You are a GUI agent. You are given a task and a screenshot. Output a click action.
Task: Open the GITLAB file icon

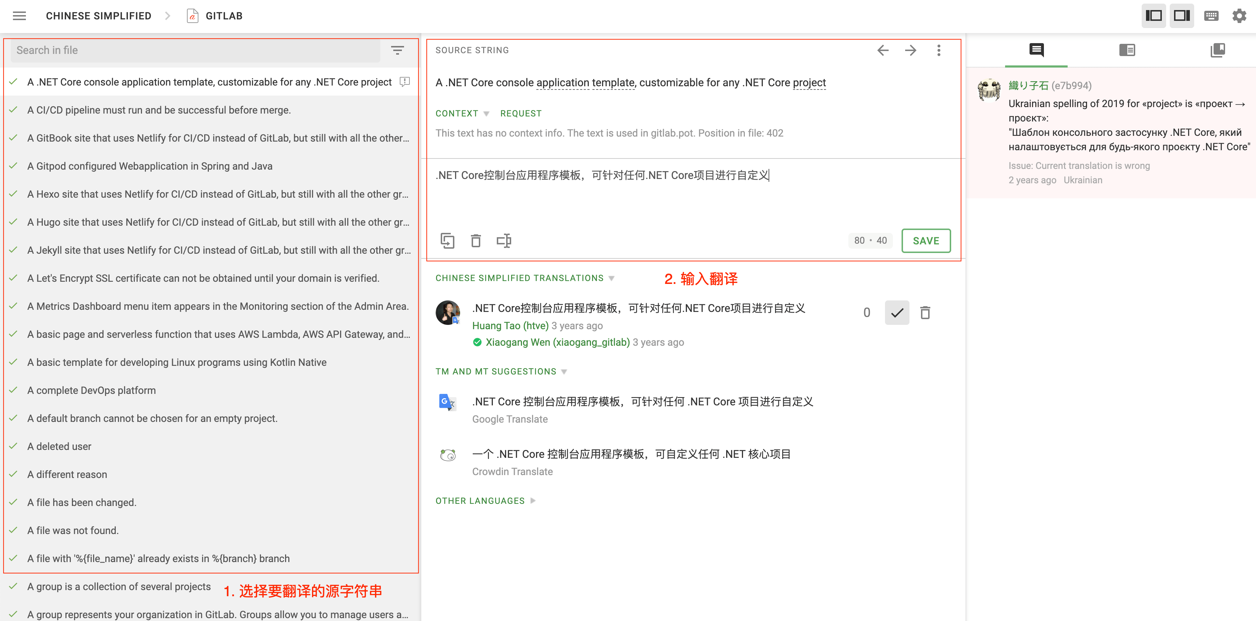[192, 15]
